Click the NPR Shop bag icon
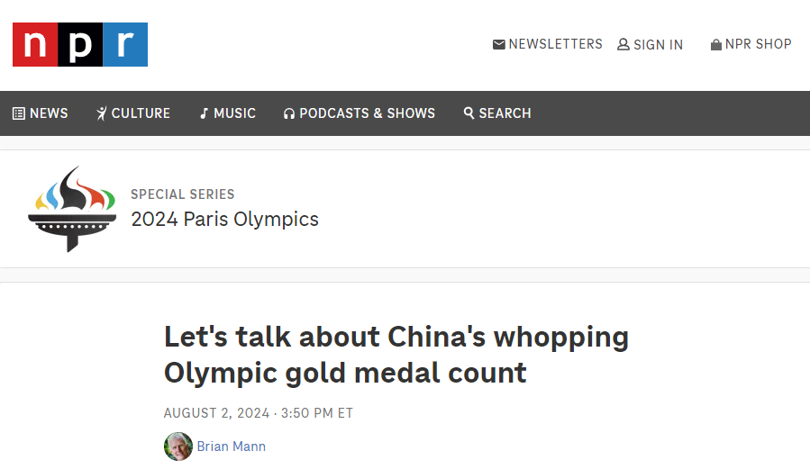 (x=716, y=44)
